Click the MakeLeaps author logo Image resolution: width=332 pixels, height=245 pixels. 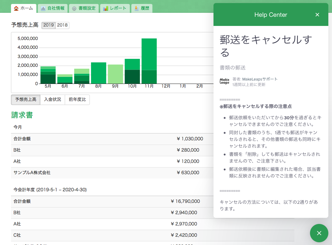click(224, 81)
